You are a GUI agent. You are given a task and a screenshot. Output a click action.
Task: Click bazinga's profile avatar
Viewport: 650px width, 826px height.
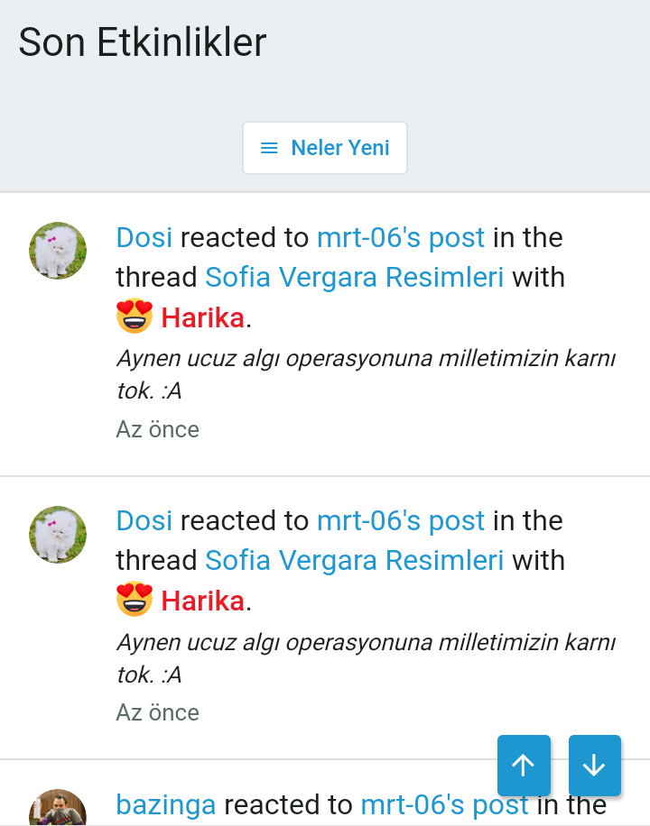pyautogui.click(x=58, y=809)
